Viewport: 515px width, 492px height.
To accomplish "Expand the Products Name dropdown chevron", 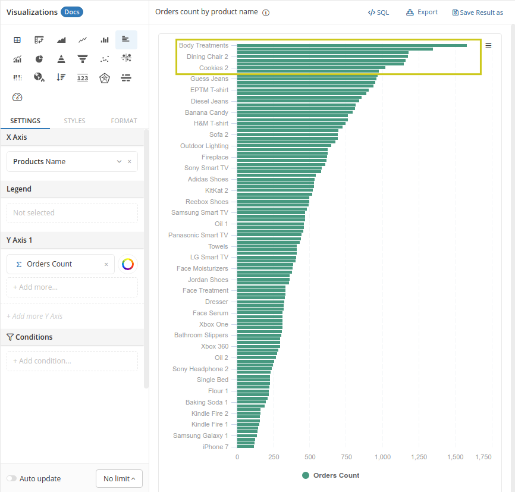I will click(x=119, y=161).
